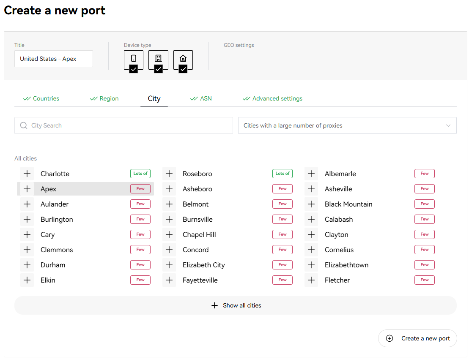The width and height of the screenshot is (469, 359).
Task: Add Burlington using its plus icon
Action: tap(27, 219)
